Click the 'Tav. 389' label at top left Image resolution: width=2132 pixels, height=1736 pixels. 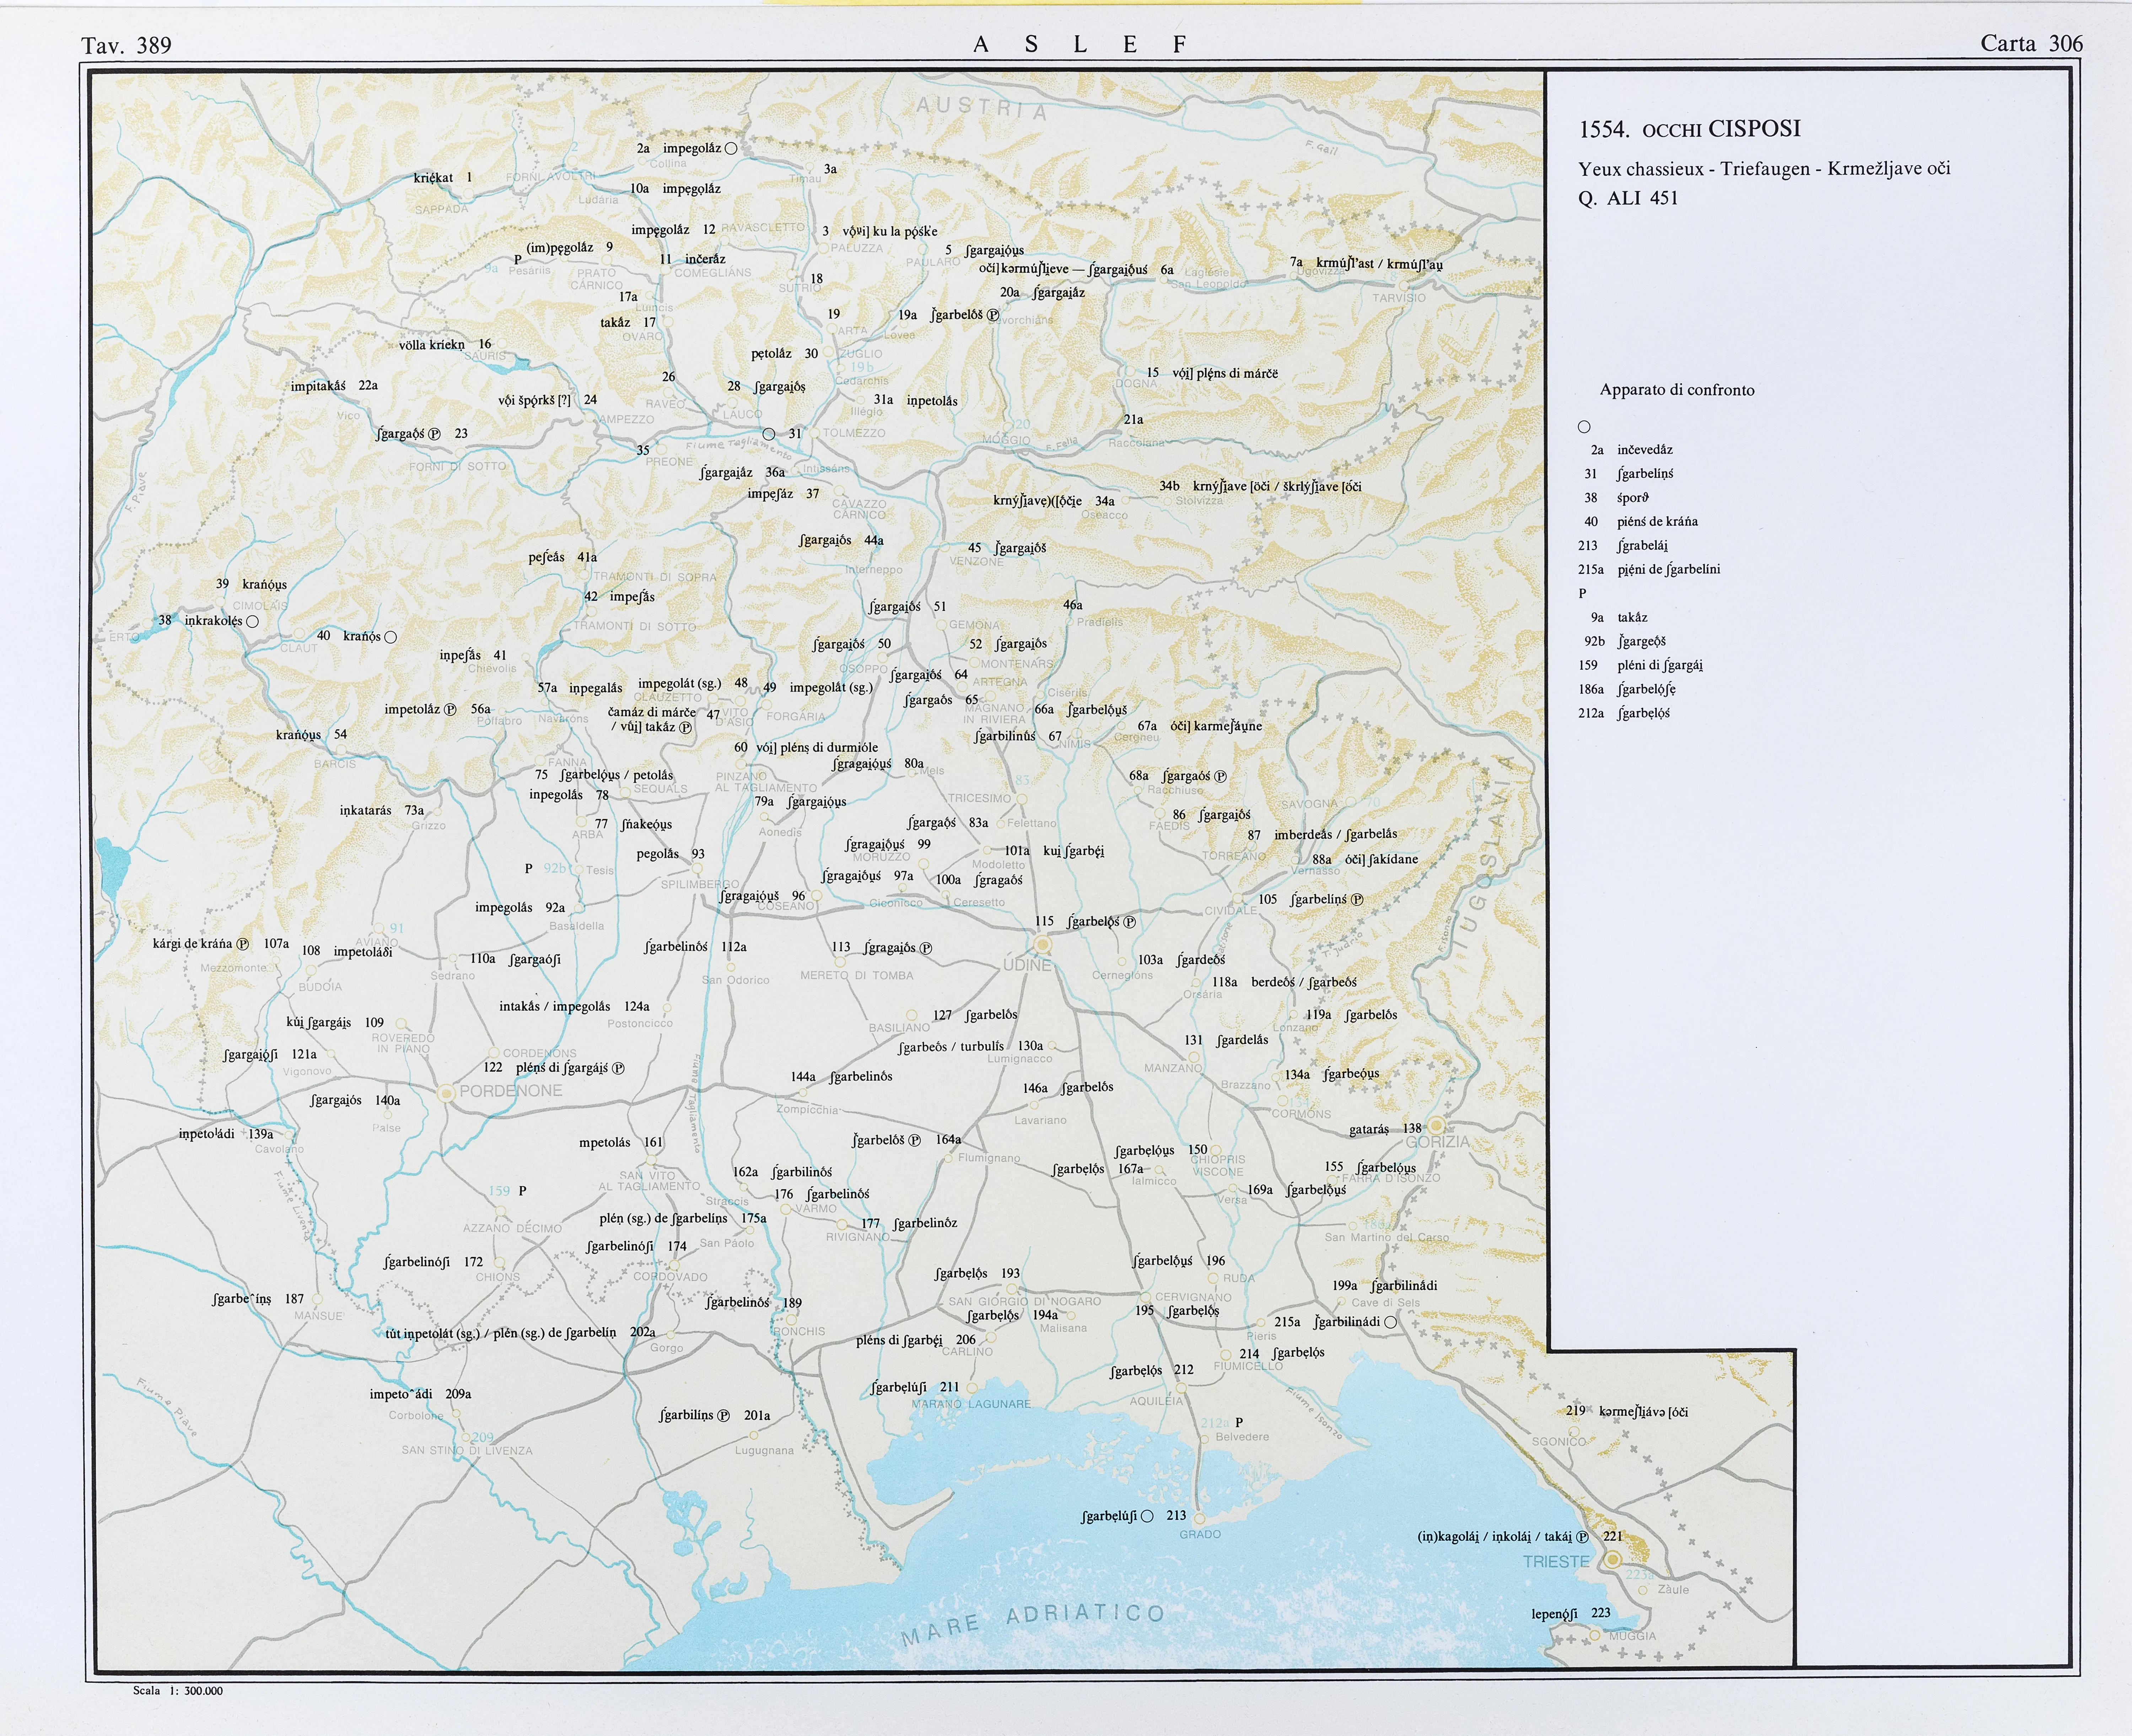click(127, 45)
